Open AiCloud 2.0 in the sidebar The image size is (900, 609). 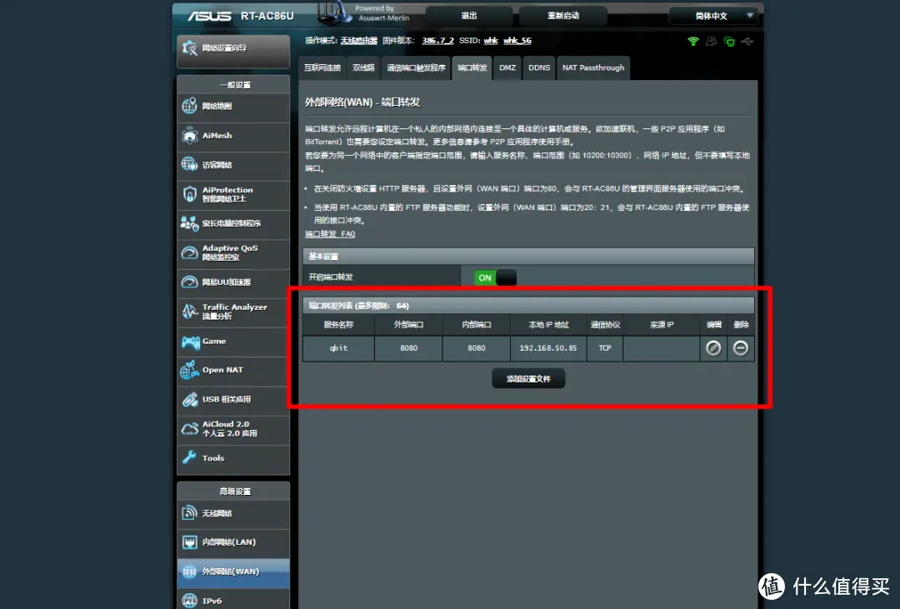232,429
